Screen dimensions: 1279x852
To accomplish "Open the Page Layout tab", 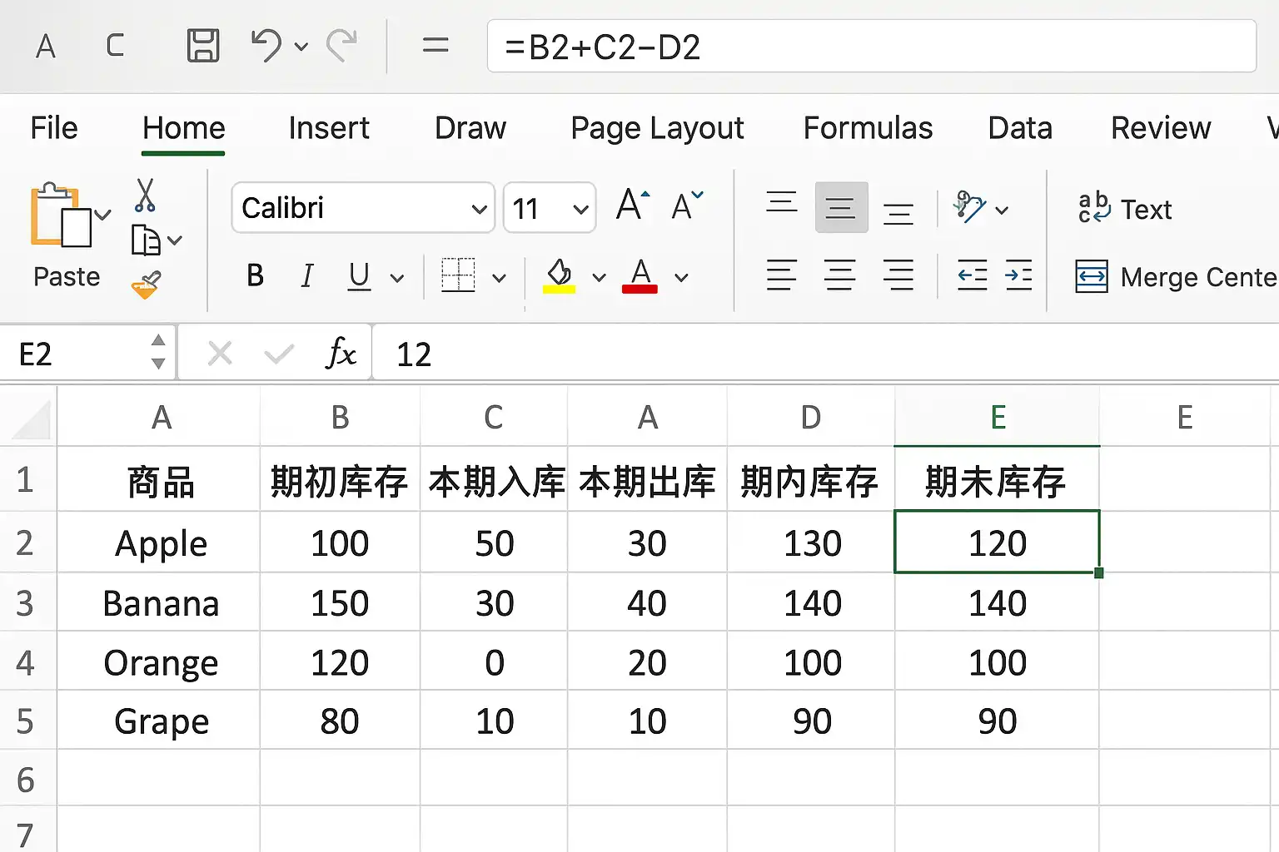I will pos(656,128).
